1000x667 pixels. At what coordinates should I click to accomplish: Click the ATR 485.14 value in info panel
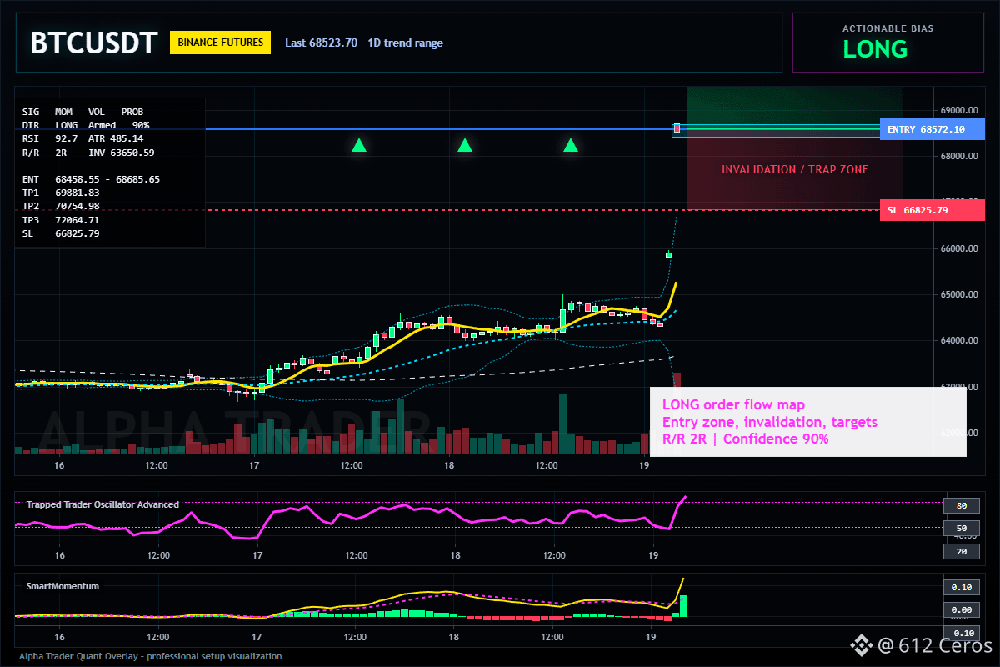[116, 138]
